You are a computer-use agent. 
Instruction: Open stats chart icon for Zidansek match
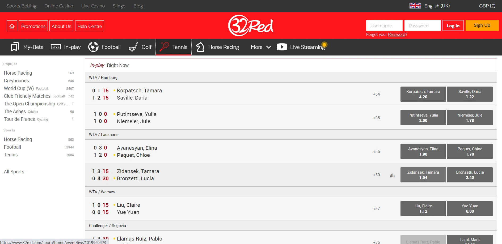[392, 175]
